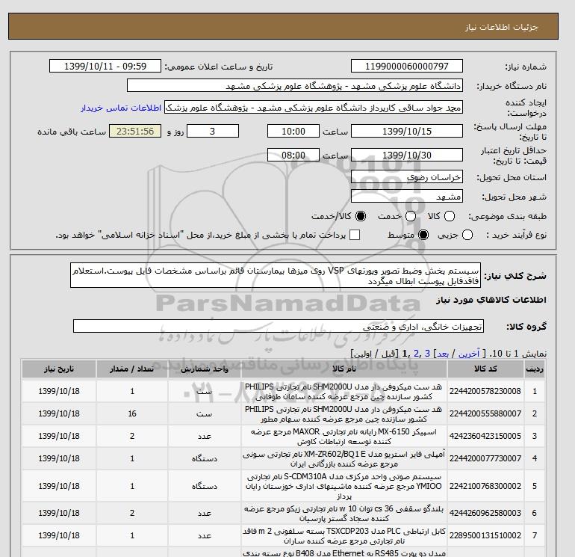575x557 pixels.
Task: Click the PLC cable TSXCDP203 item name
Action: click(344, 536)
